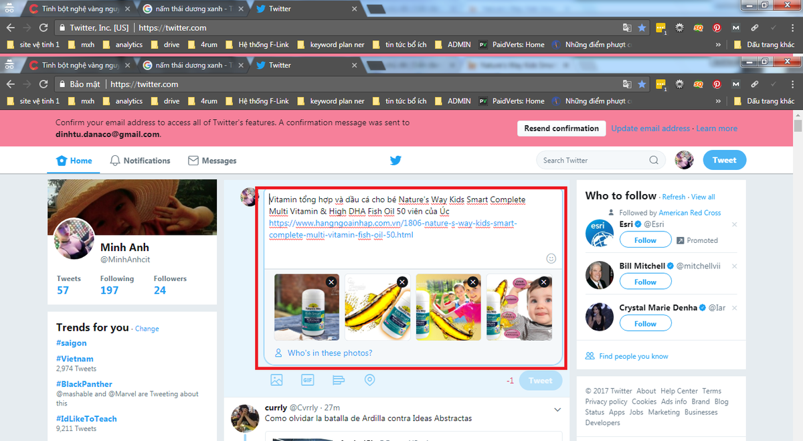
Task: Click the yellow badge extension in the 'Bảo mật' window
Action: pos(660,84)
